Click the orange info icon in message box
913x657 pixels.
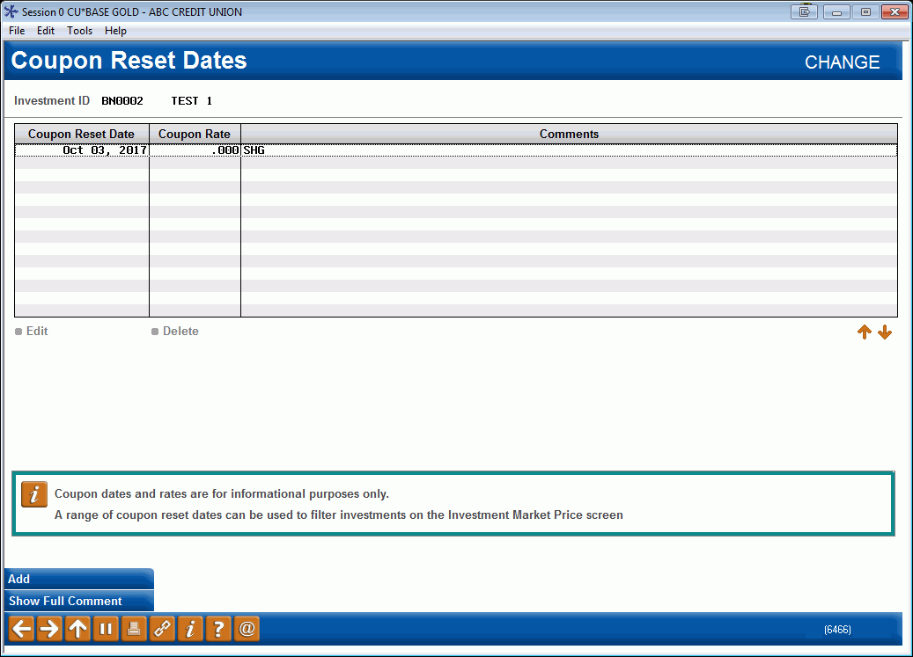(x=34, y=495)
